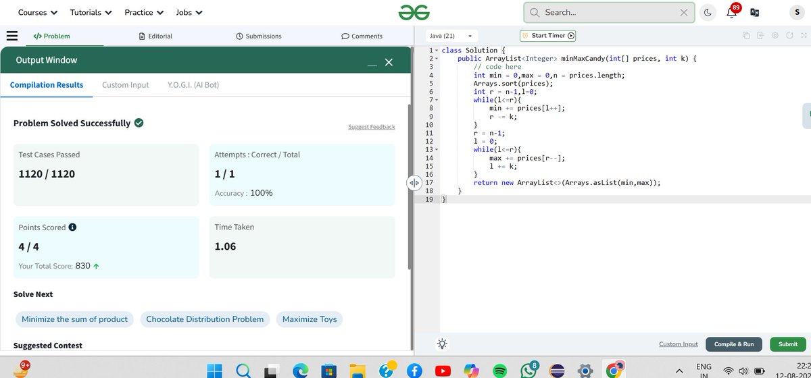Open Chocolate Distribution Problem
Viewport: 811px width, 378px height.
point(205,319)
